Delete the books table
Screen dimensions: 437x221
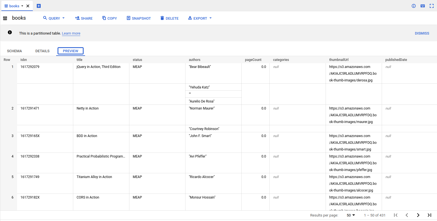170,18
